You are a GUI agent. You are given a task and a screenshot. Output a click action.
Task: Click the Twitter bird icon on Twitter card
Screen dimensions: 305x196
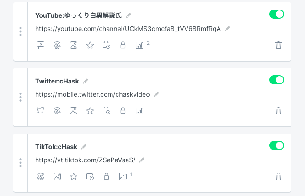click(x=41, y=110)
